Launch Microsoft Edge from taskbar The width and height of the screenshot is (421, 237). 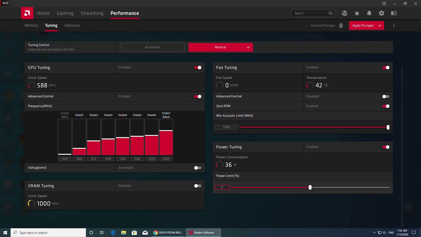(113, 233)
